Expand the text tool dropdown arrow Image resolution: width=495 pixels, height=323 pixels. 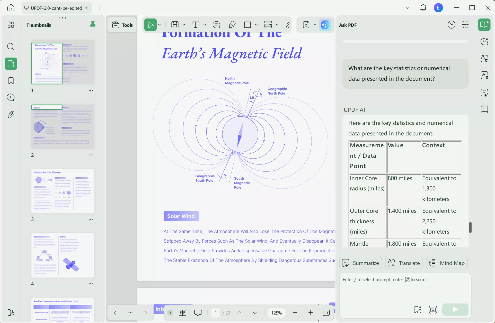click(x=205, y=25)
